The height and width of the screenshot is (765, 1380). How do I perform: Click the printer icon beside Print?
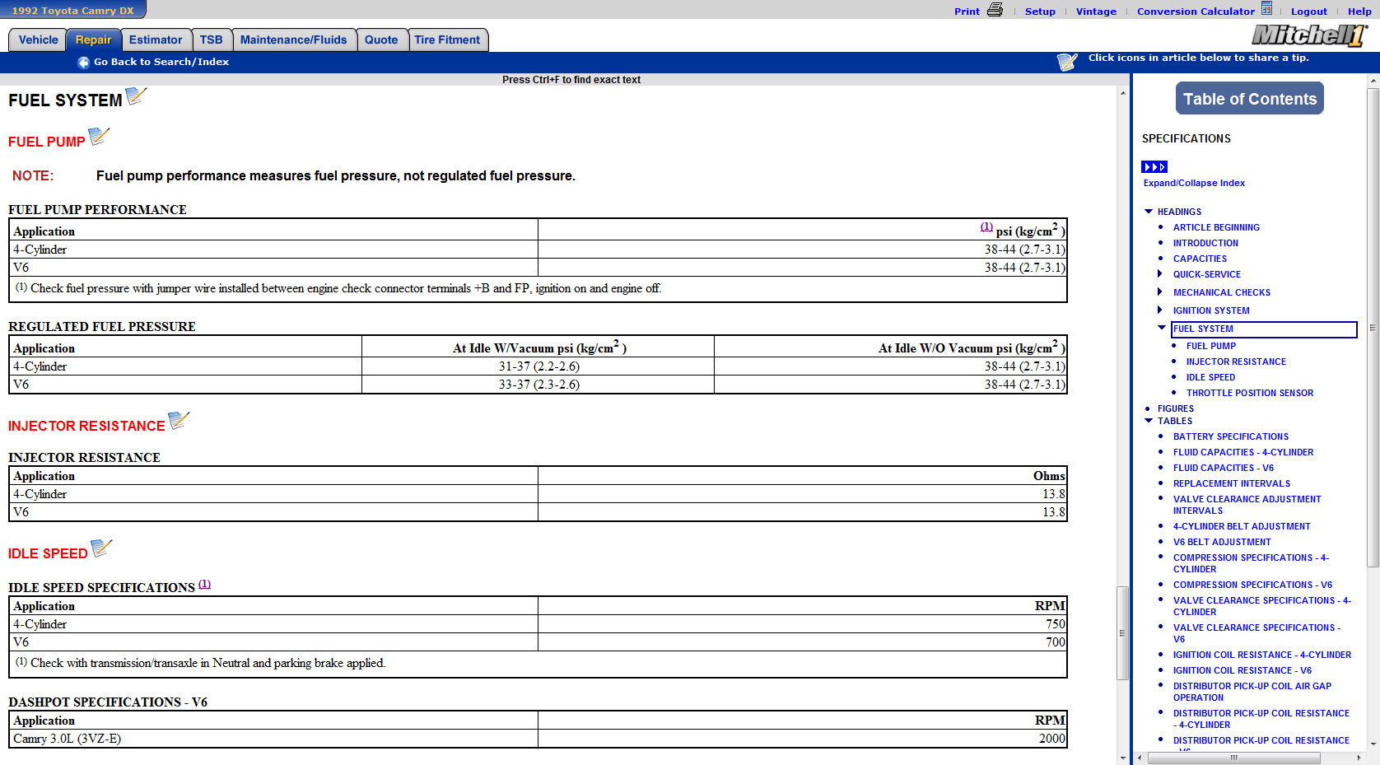[995, 10]
